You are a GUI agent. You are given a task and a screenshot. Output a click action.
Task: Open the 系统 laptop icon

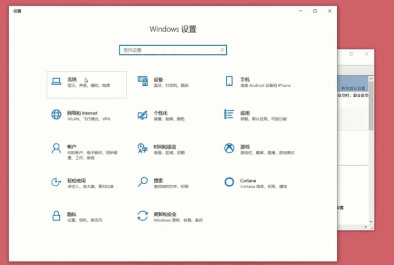point(56,81)
